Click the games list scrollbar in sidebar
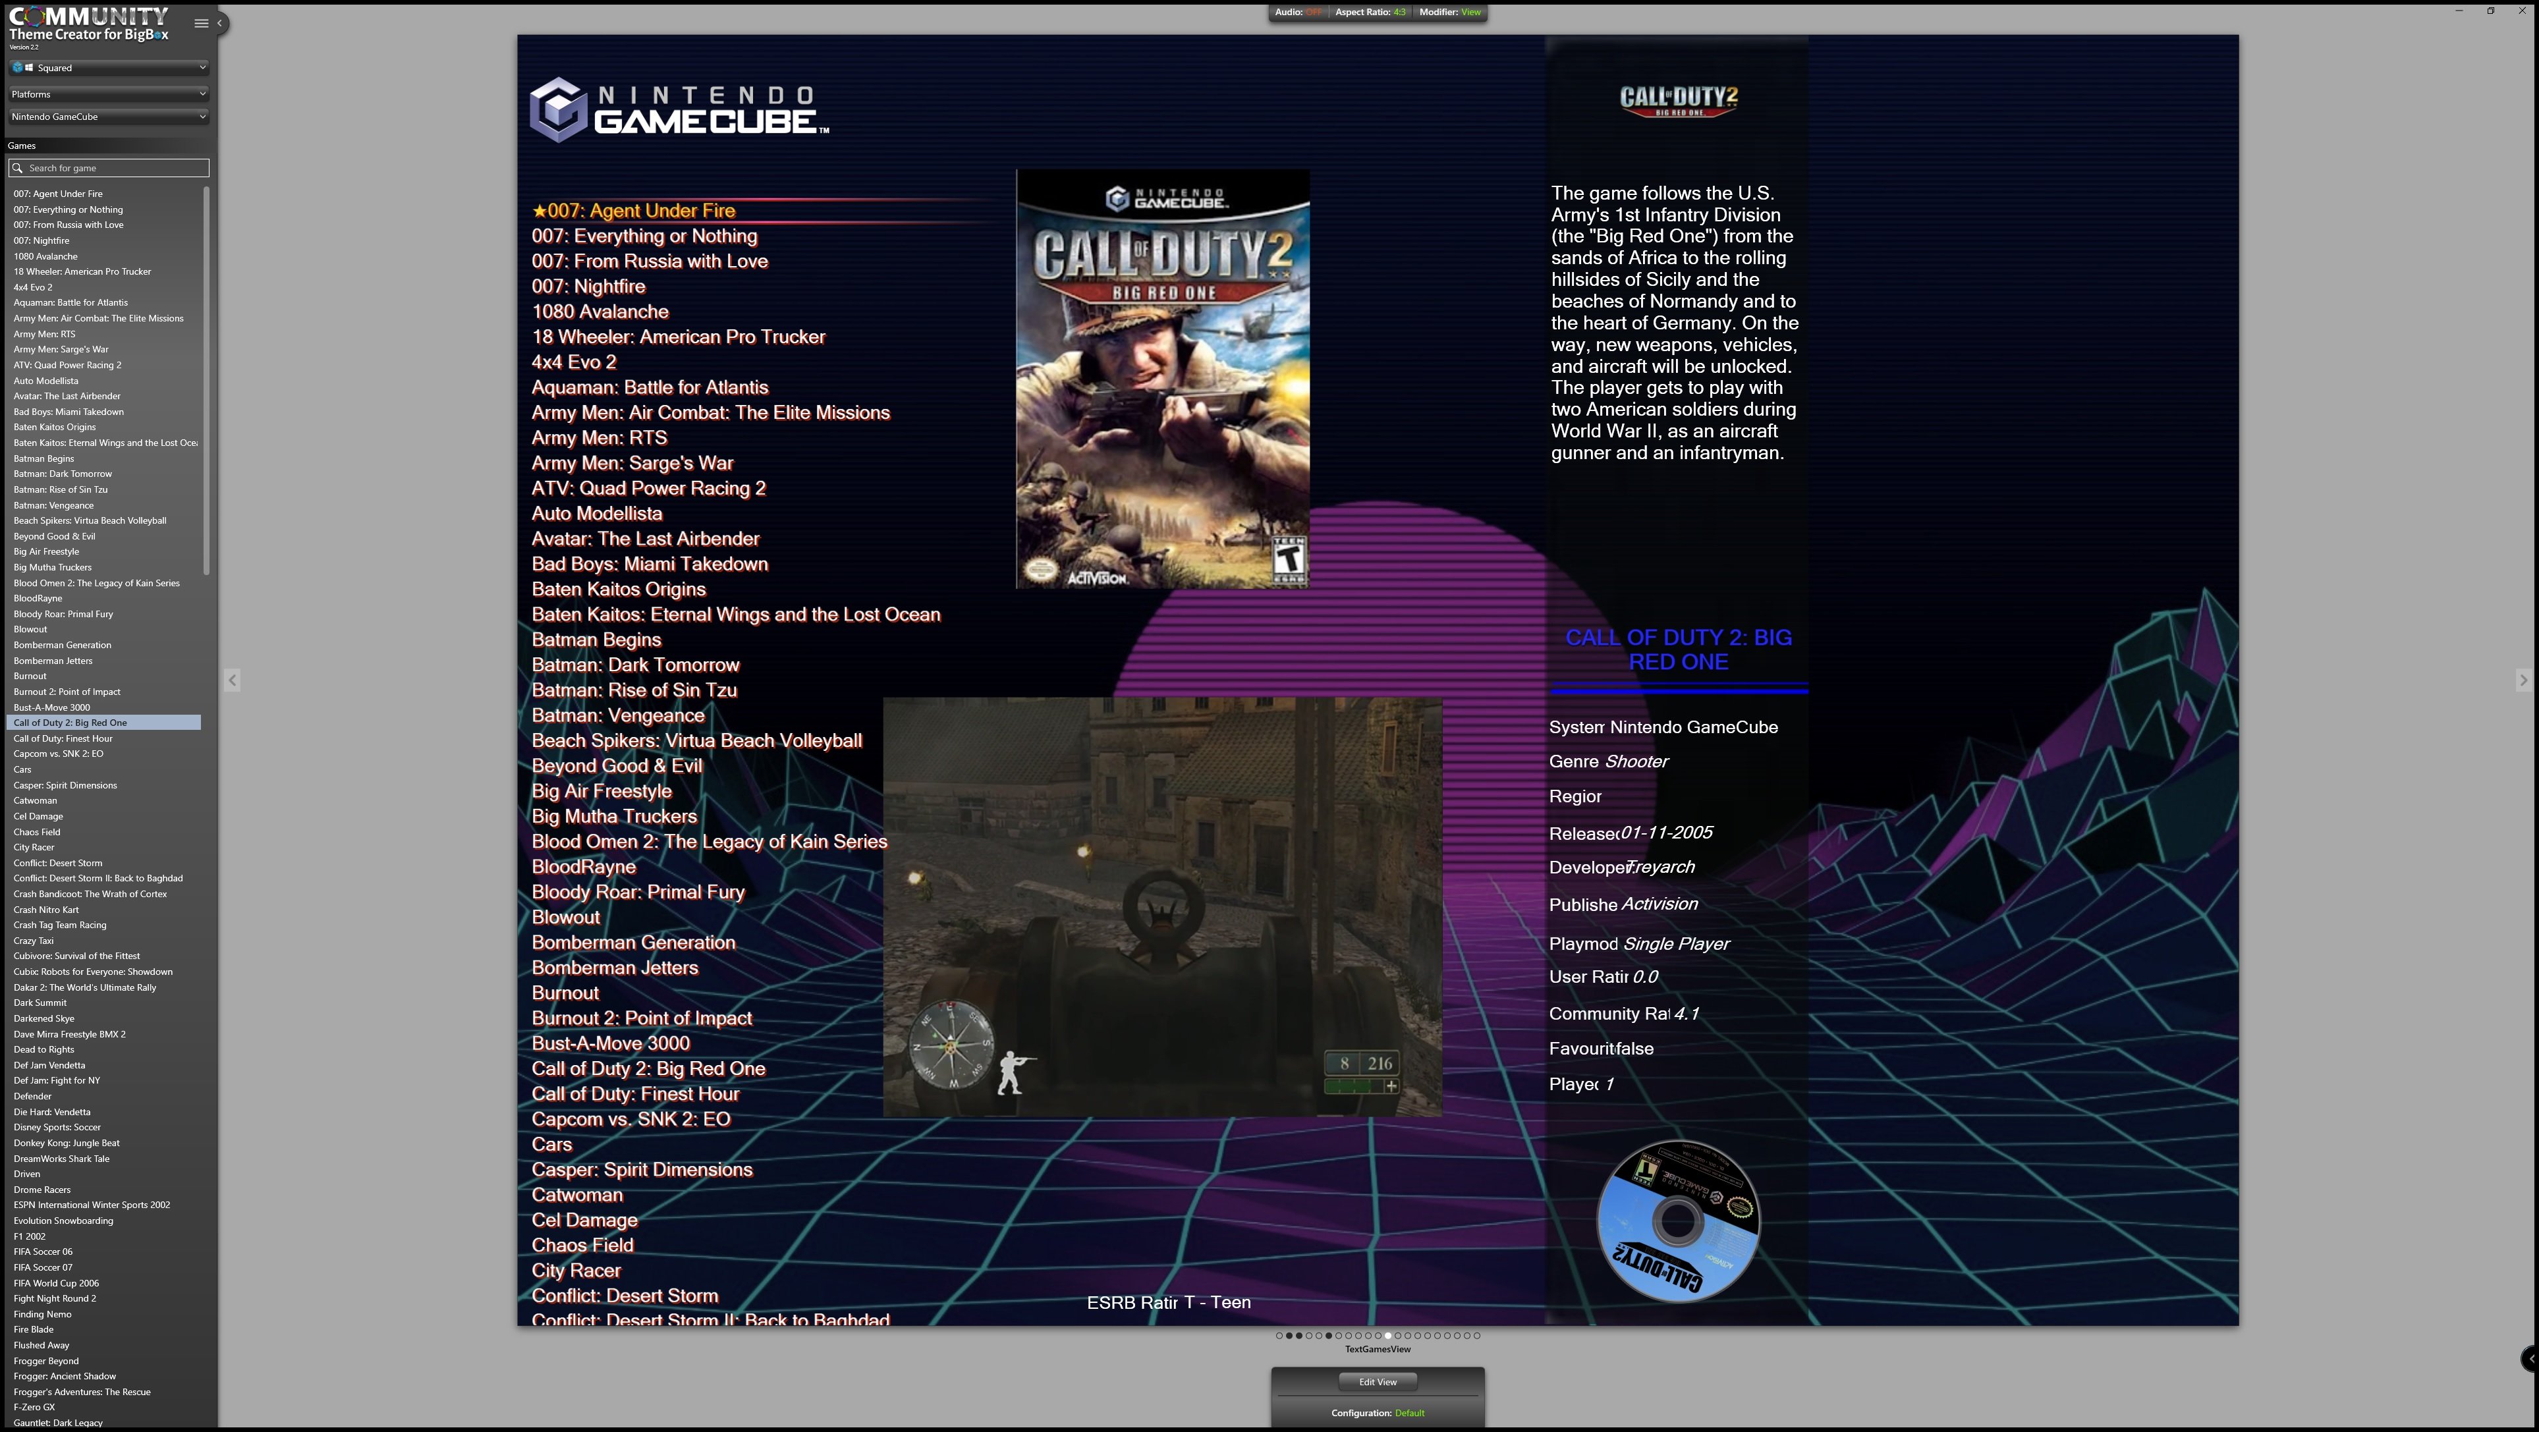The image size is (2539, 1432). tap(206, 381)
